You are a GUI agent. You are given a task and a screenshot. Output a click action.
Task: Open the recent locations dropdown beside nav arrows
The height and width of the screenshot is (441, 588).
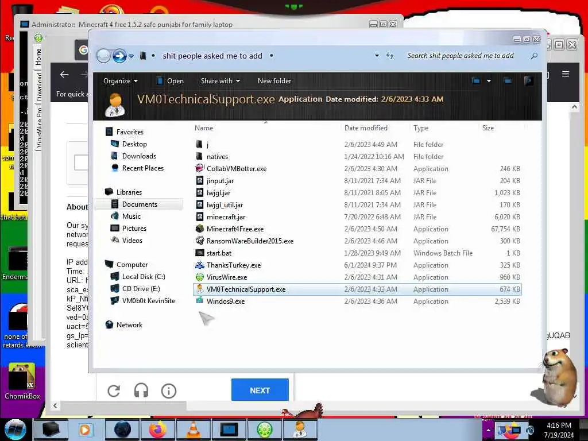tap(131, 56)
